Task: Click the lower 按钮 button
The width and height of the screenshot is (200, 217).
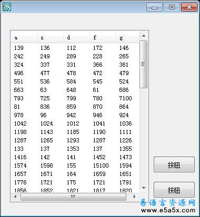Action: [x=174, y=190]
